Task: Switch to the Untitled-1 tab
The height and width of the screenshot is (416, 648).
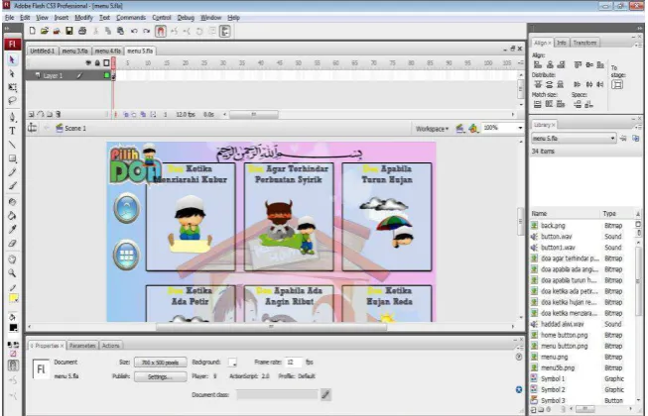Action: click(x=42, y=51)
